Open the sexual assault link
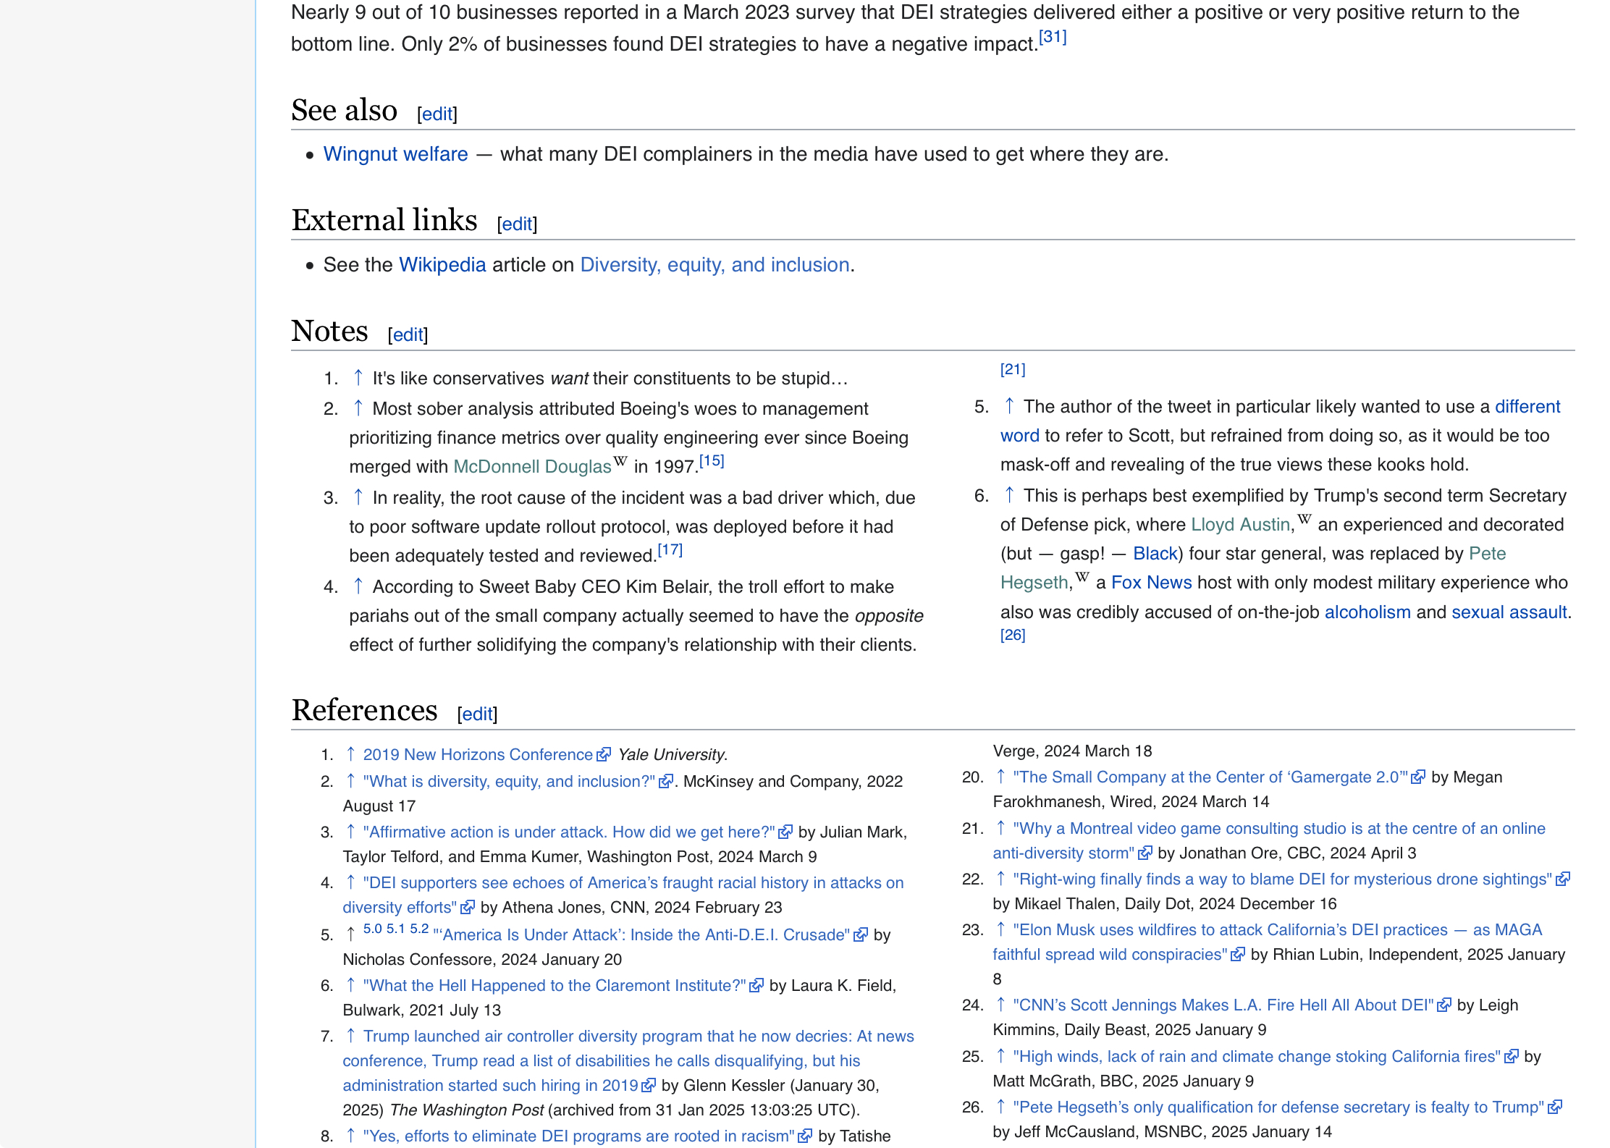This screenshot has height=1148, width=1610. click(1509, 612)
